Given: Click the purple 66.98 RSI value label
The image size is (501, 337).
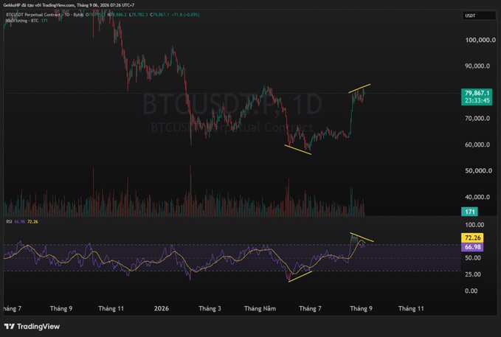Looking at the screenshot, I should coord(472,247).
